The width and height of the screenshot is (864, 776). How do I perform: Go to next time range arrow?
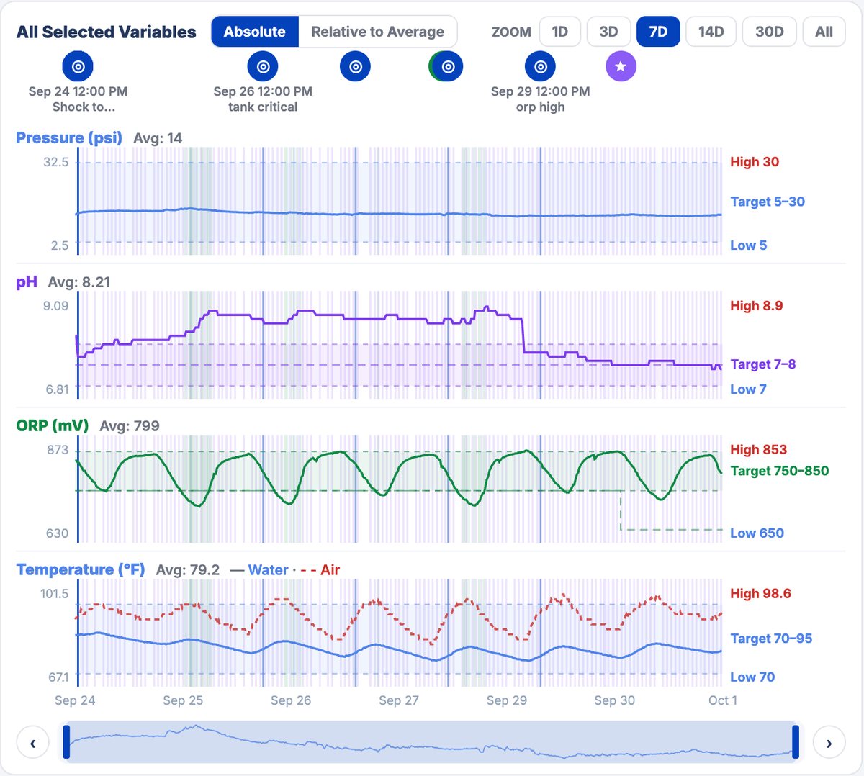coord(829,743)
